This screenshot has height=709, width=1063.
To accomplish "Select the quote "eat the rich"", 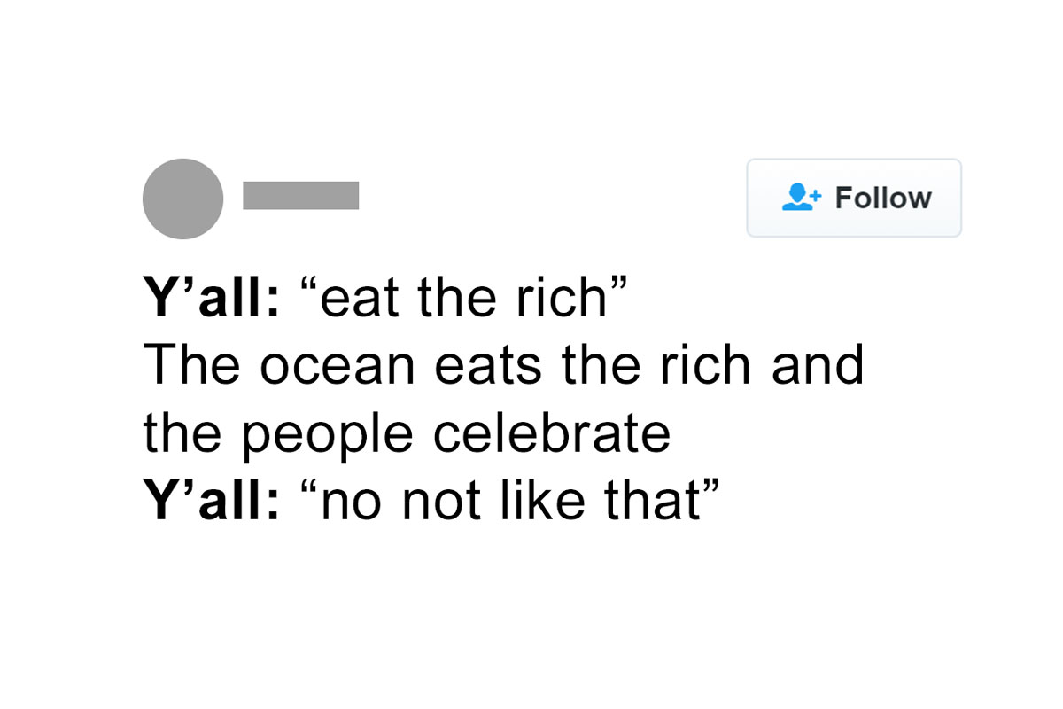I will pyautogui.click(x=461, y=296).
